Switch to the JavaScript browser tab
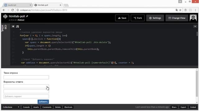This screenshot has width=199, height=111. coord(17,5)
